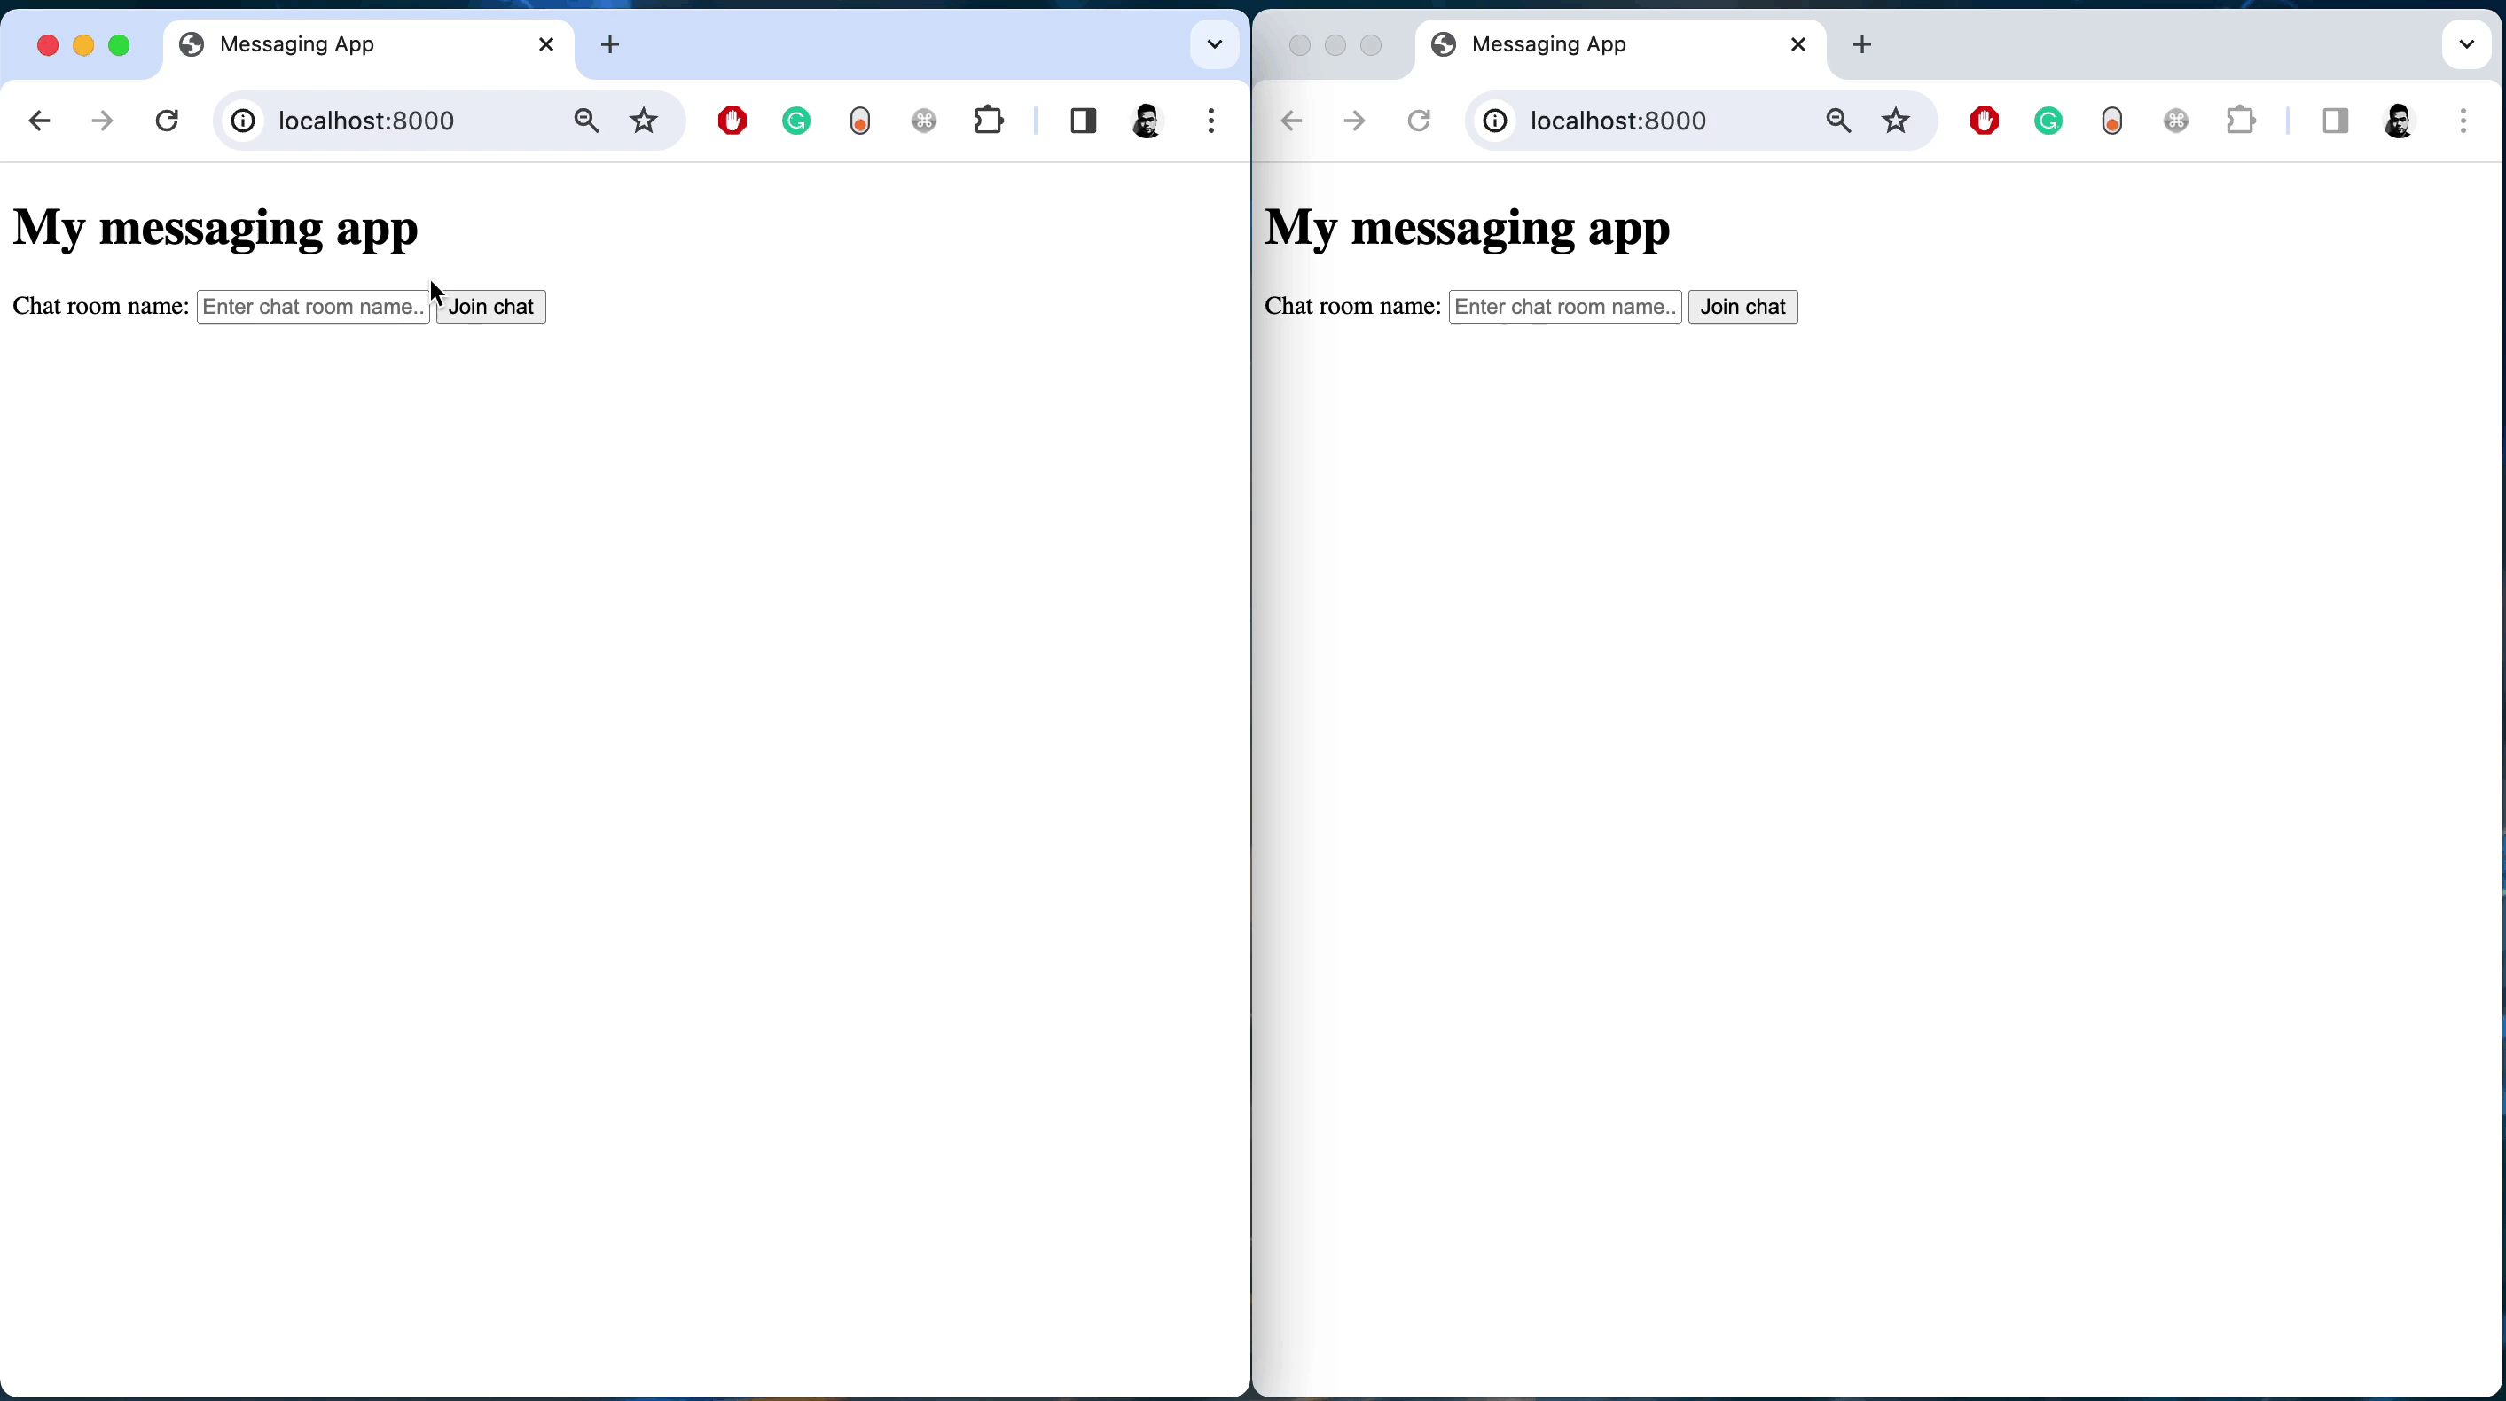Image resolution: width=2506 pixels, height=1401 pixels.
Task: Open new tab with plus button left
Action: tap(607, 43)
